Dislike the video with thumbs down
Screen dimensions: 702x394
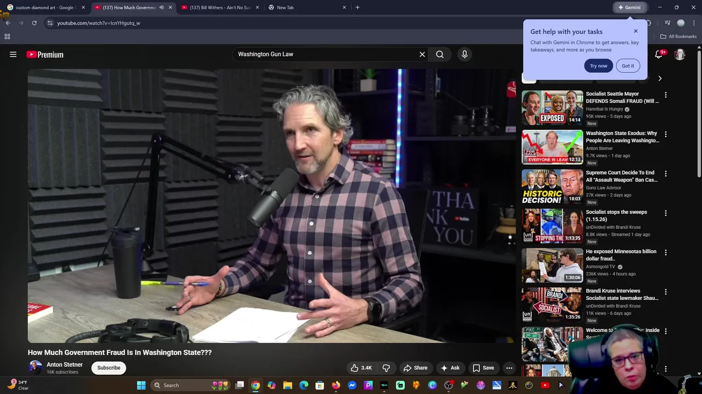[386, 368]
